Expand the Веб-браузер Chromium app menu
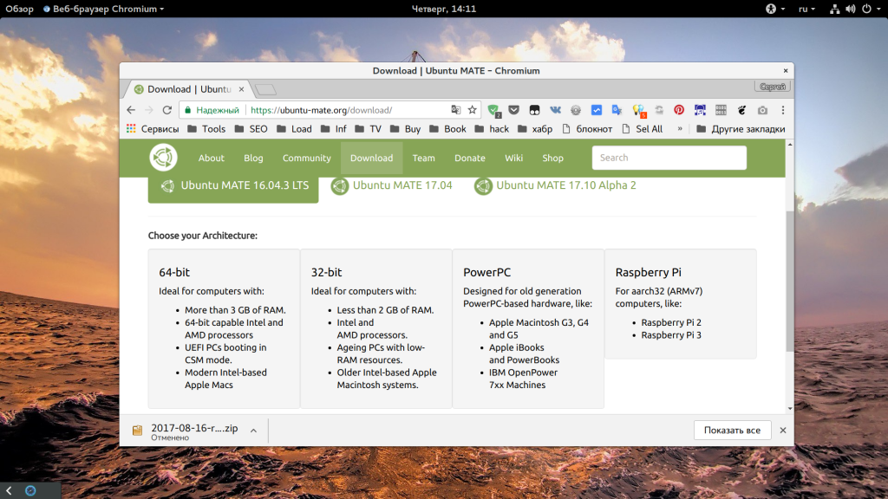This screenshot has height=499, width=888. [104, 9]
